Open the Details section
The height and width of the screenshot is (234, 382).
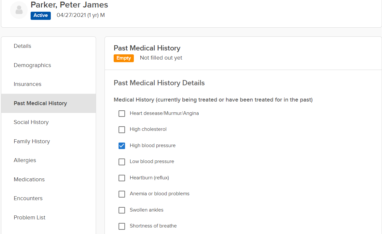click(22, 46)
